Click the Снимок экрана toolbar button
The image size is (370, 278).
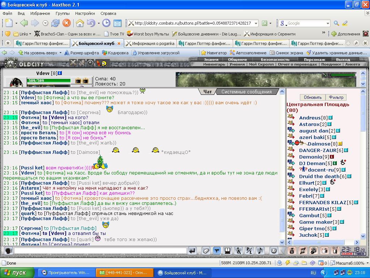pyautogui.click(x=286, y=53)
